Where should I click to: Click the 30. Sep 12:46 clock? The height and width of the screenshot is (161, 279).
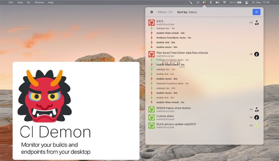point(260,2)
